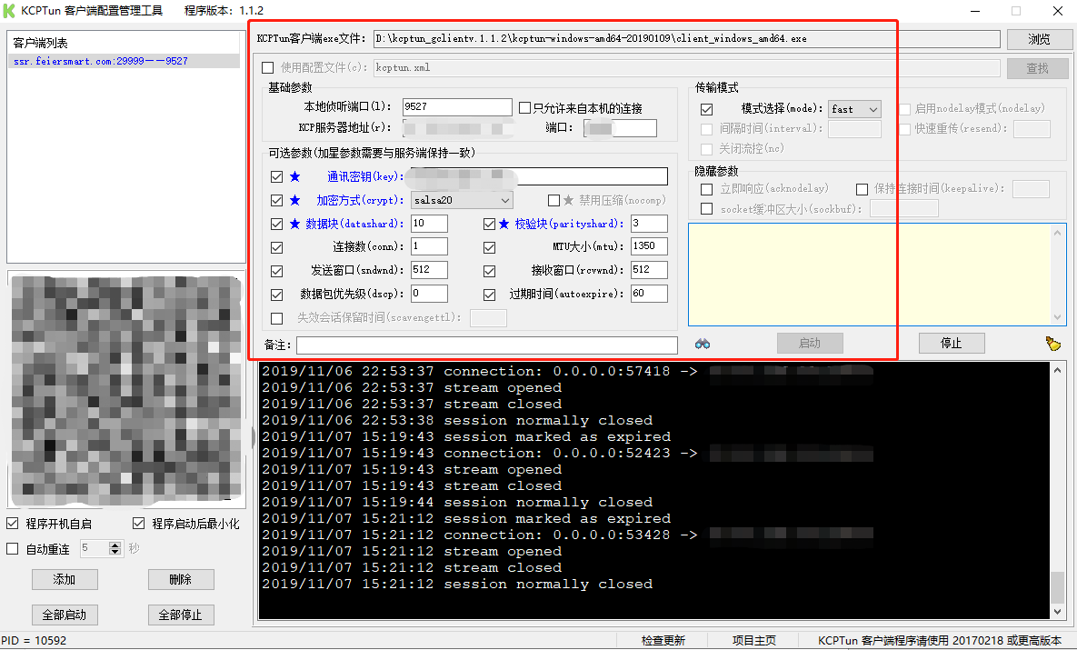Open the 加密方式 encryption dropdown showing salsa20

pyautogui.click(x=459, y=199)
